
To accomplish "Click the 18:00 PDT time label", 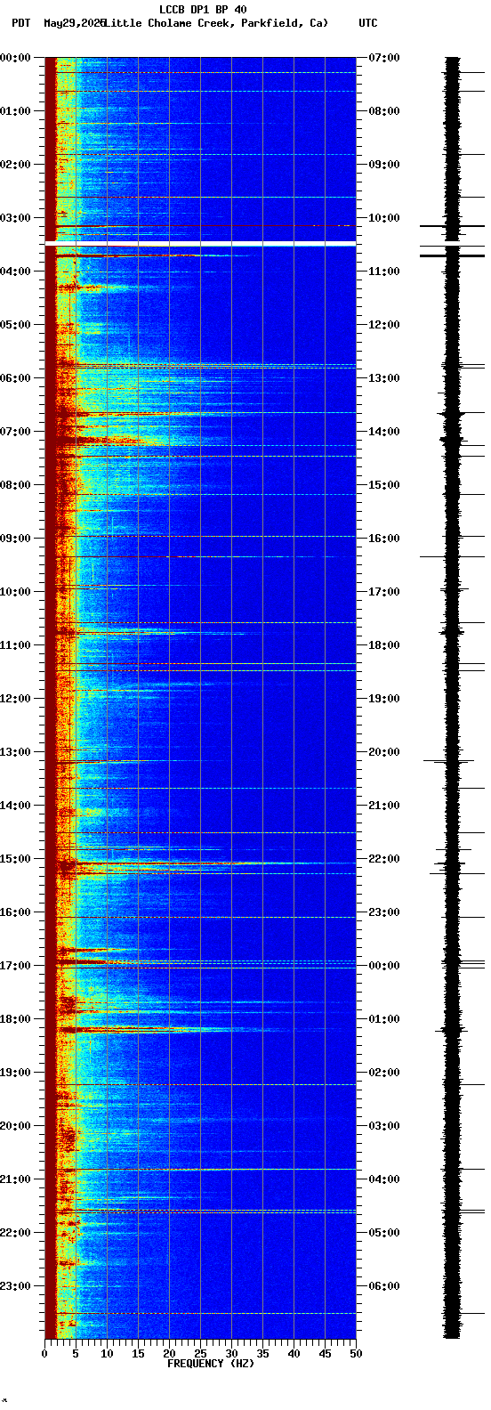I will pos(15,1019).
